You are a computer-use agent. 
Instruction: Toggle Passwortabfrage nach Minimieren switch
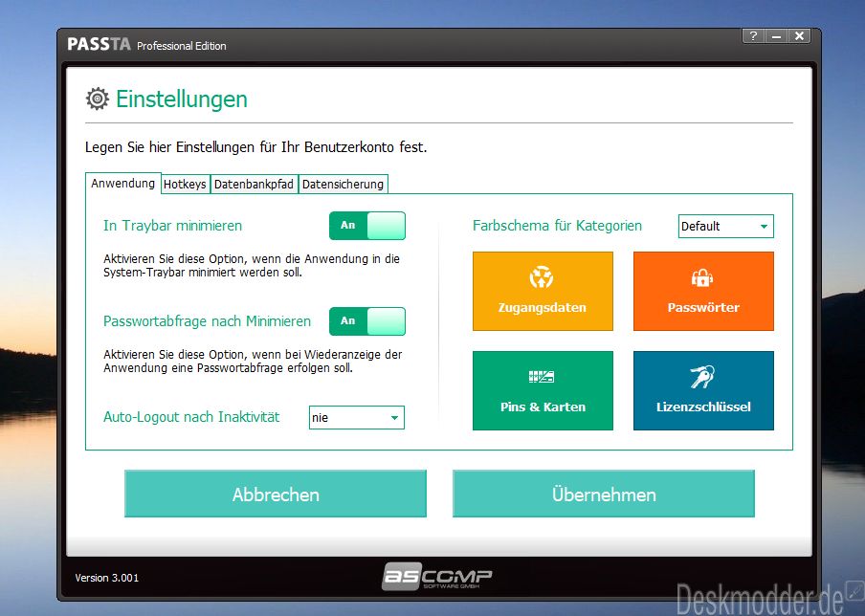tap(367, 321)
